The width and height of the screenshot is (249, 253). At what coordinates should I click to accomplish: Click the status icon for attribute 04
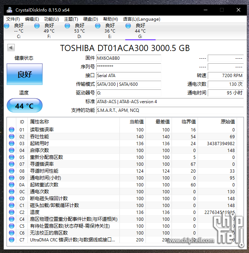pos(12,150)
